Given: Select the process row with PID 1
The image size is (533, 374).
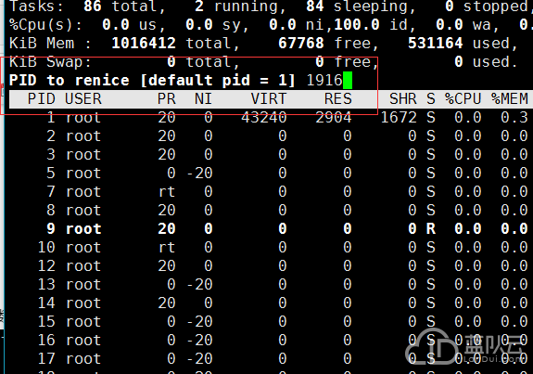Looking at the screenshot, I should [x=269, y=118].
